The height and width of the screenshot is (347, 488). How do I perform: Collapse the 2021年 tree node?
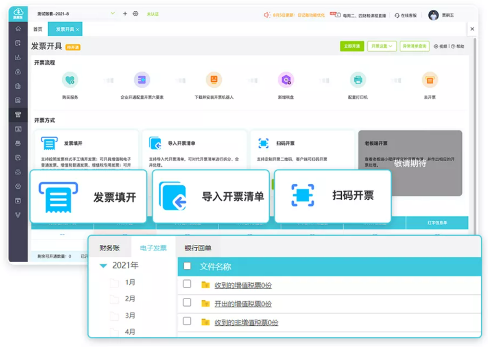[x=103, y=266]
